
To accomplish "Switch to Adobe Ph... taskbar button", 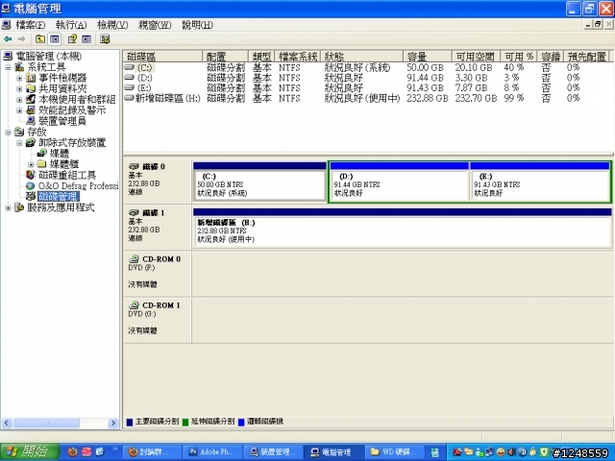I will 213,452.
